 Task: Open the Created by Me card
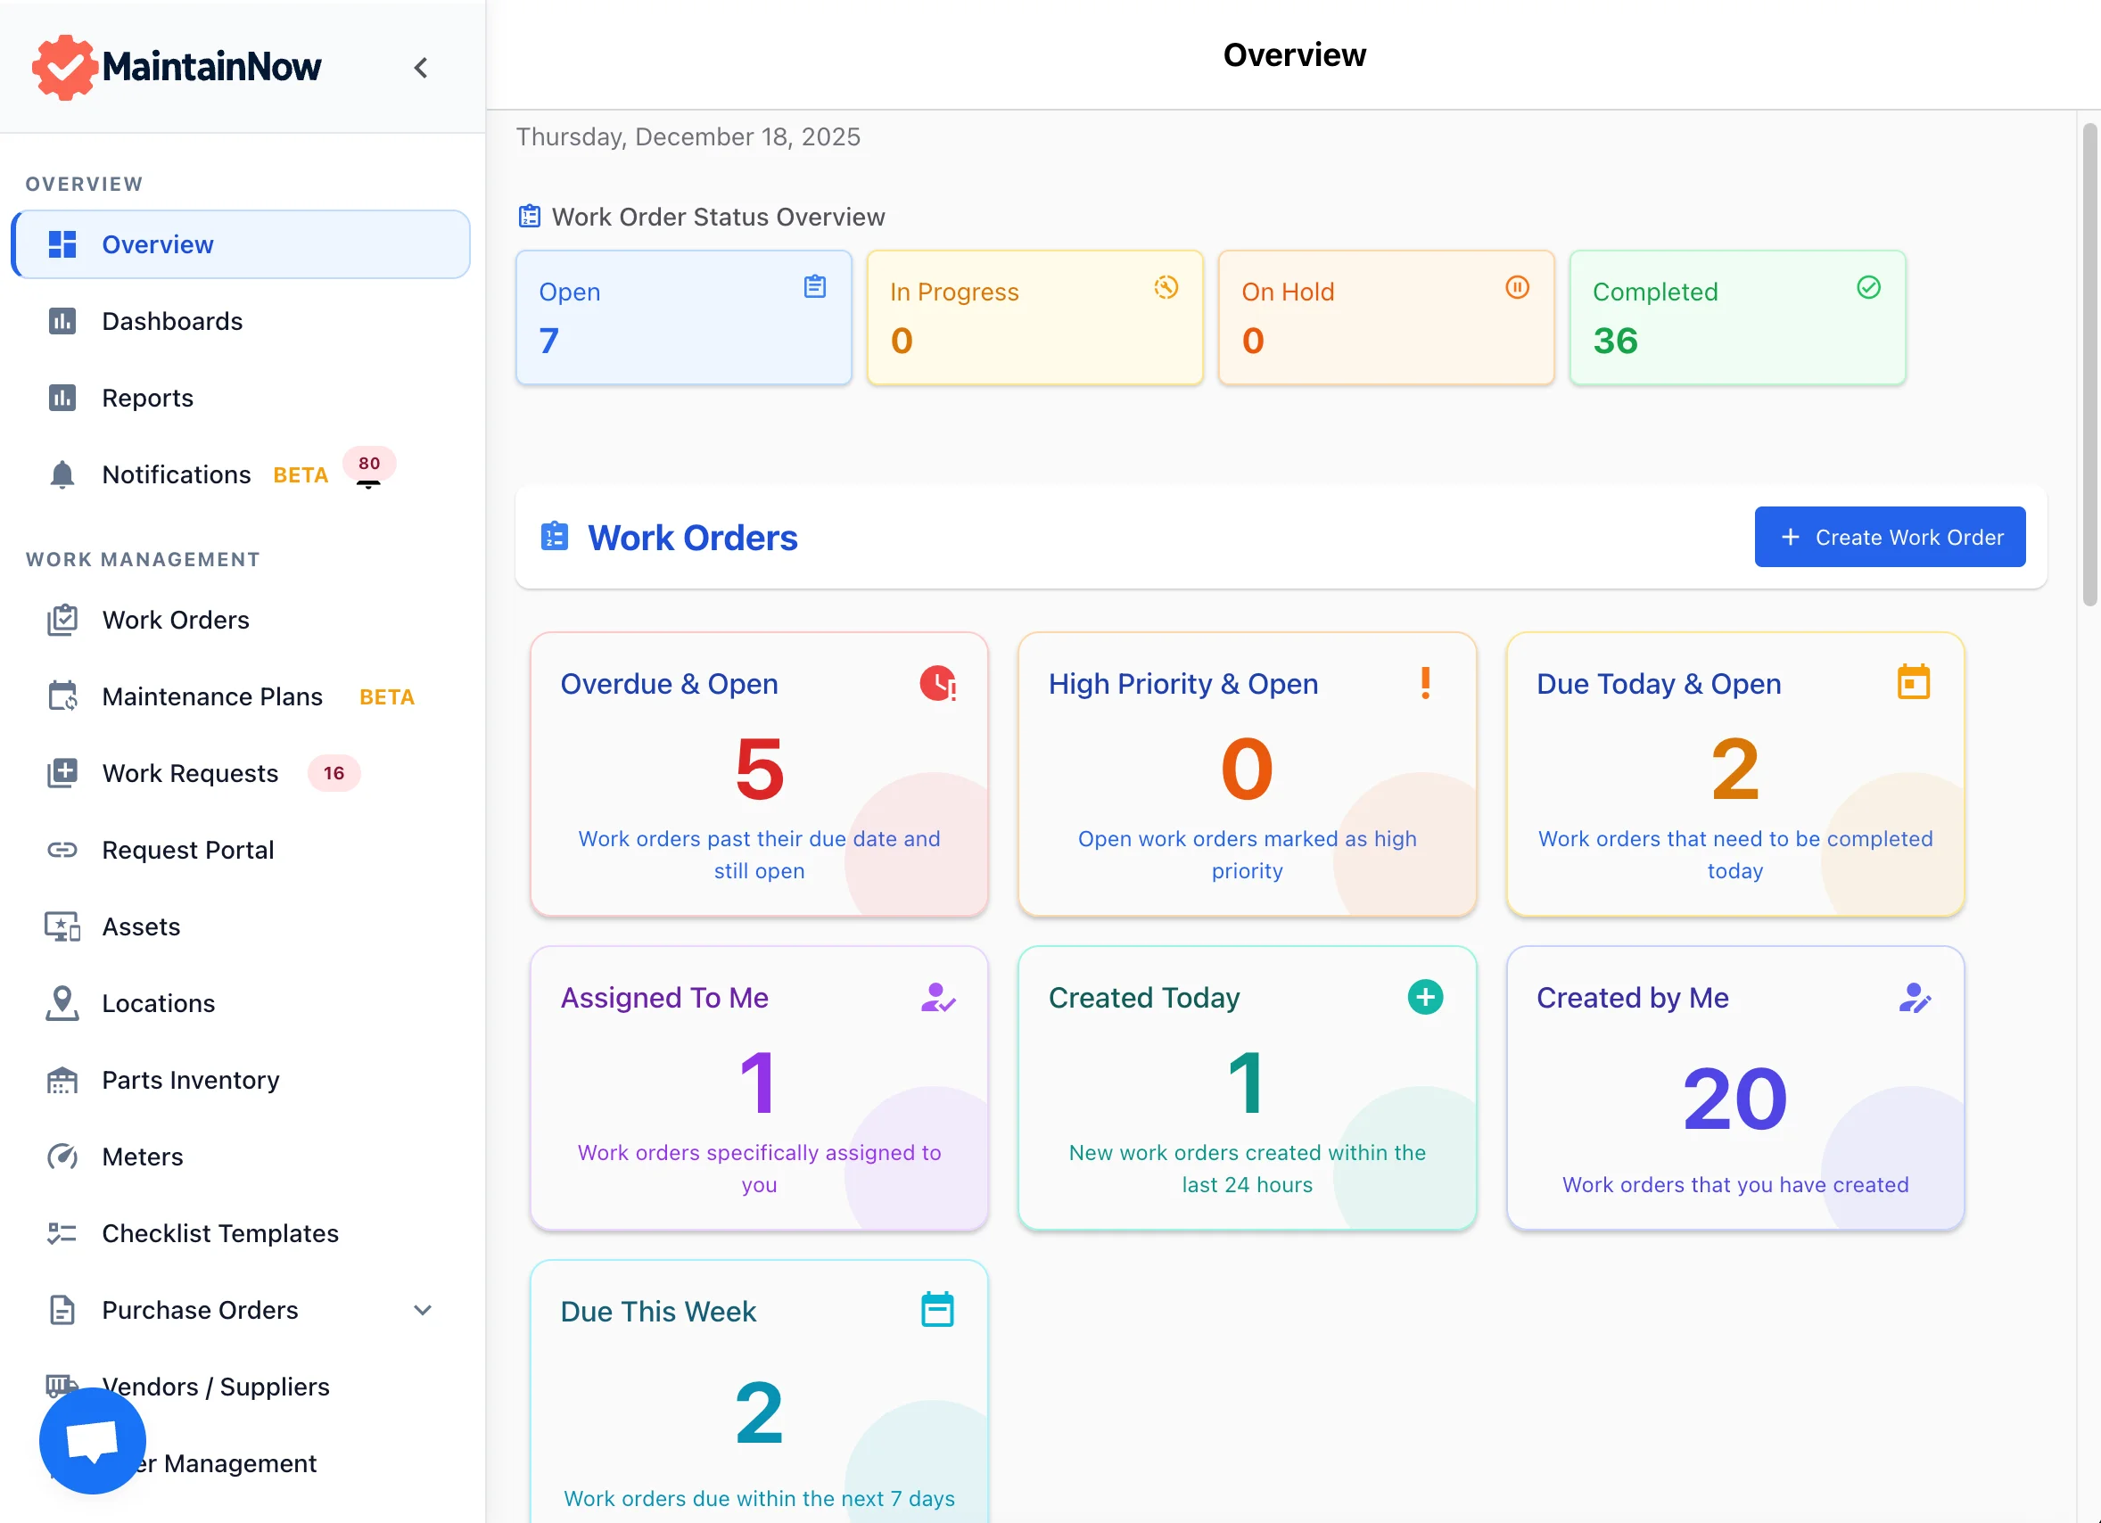point(1734,1088)
